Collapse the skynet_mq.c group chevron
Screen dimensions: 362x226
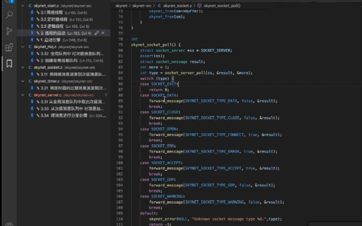pyautogui.click(x=23, y=47)
